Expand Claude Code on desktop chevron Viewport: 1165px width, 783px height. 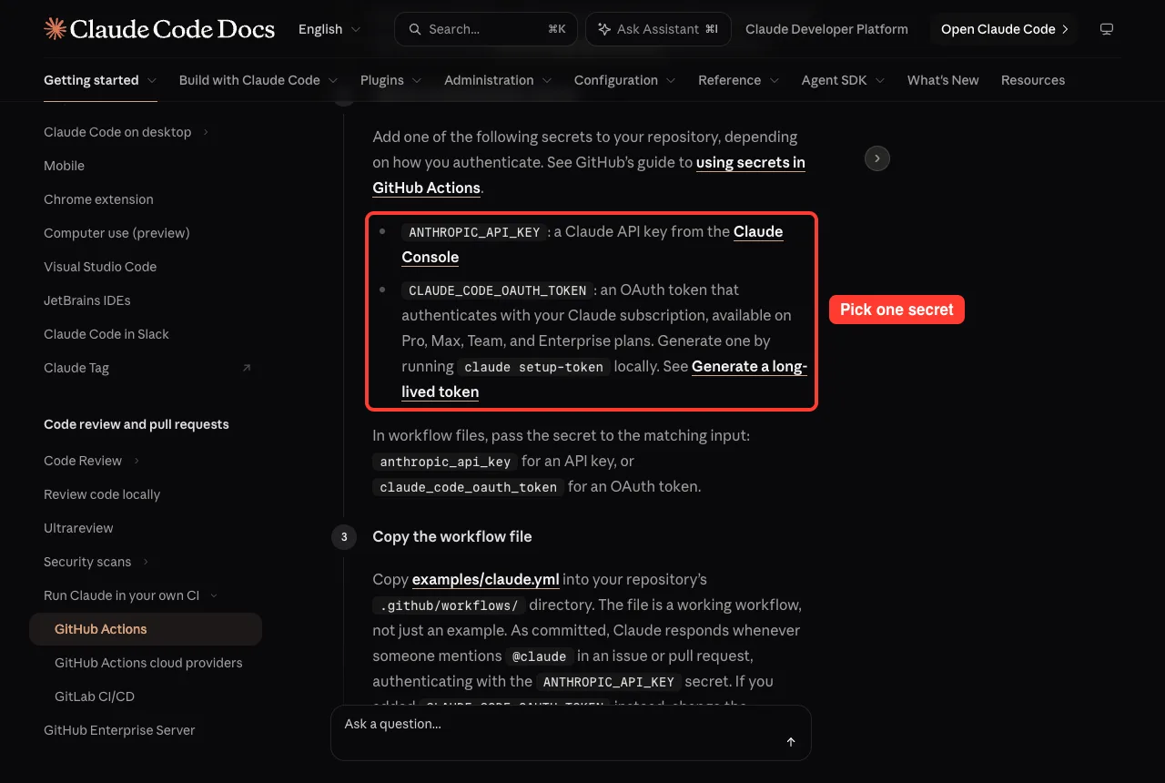206,132
